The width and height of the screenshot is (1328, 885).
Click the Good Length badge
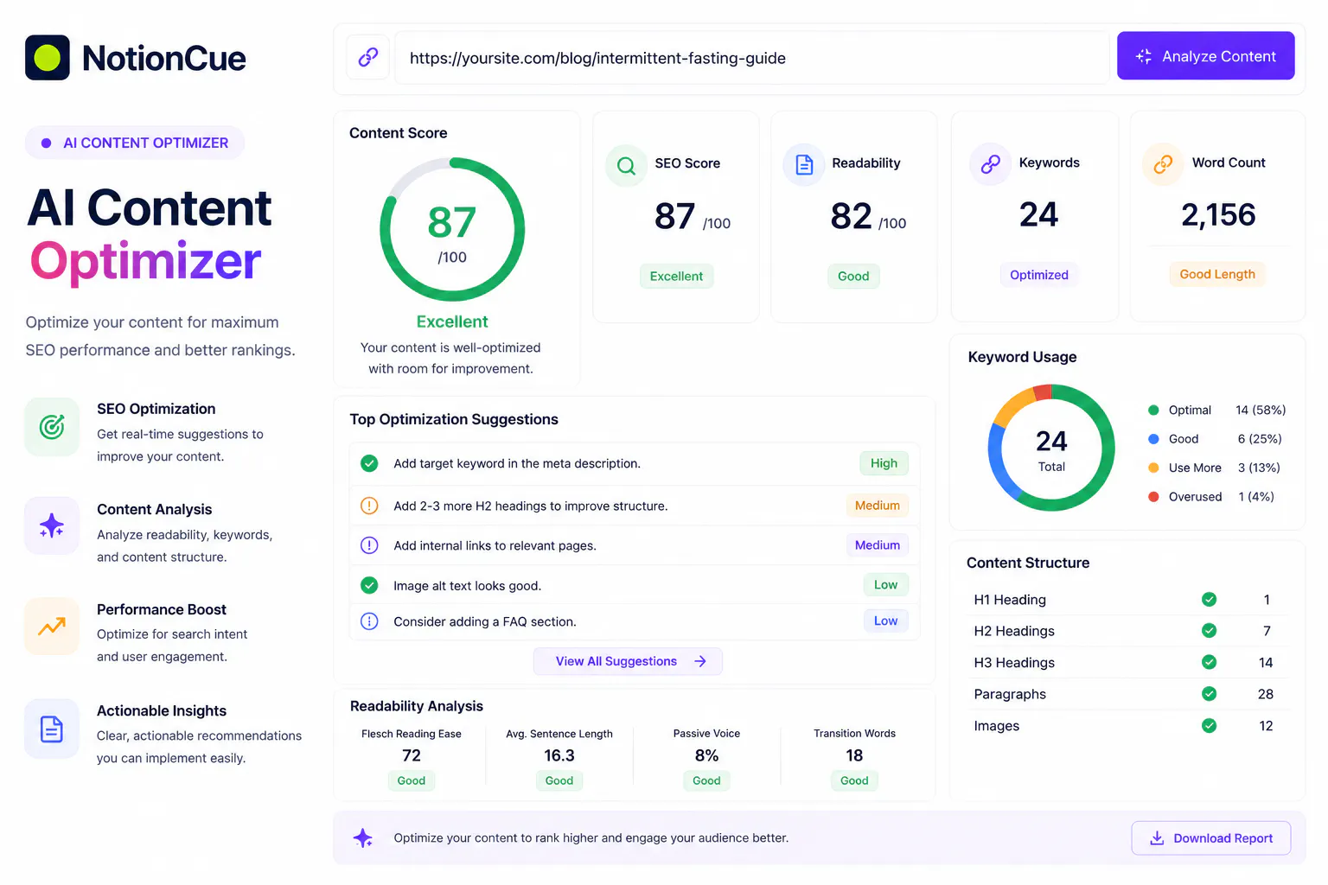(1217, 274)
